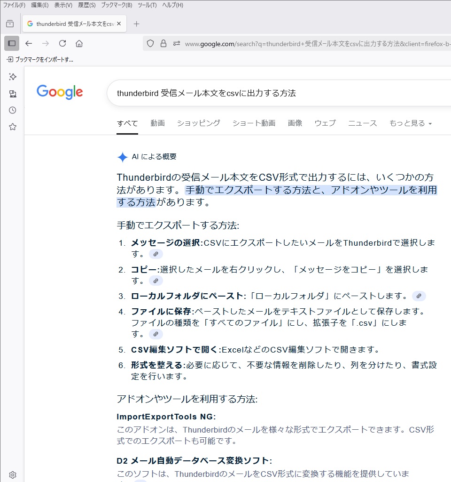Open the 表示(V) menu
Viewport: 451px width, 482px height.
[x=63, y=5]
